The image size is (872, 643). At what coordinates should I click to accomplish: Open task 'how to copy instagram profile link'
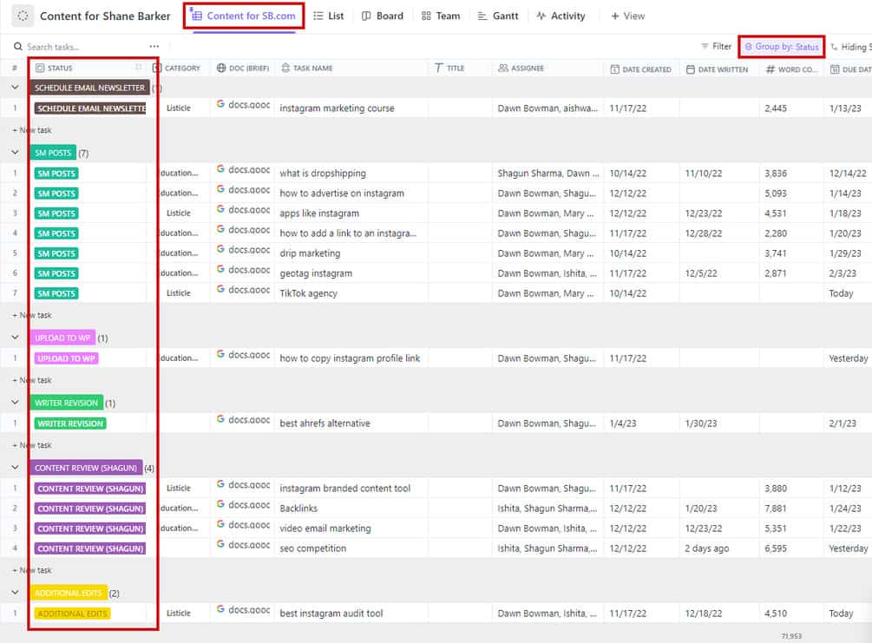point(350,358)
